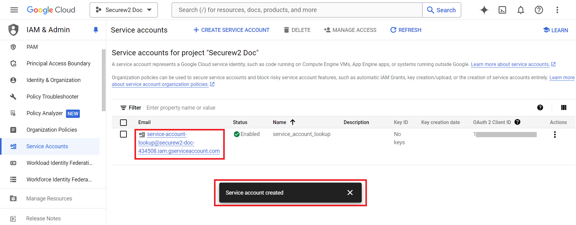
Task: Click the sidebar vertical scrollbar
Action: coord(104,80)
